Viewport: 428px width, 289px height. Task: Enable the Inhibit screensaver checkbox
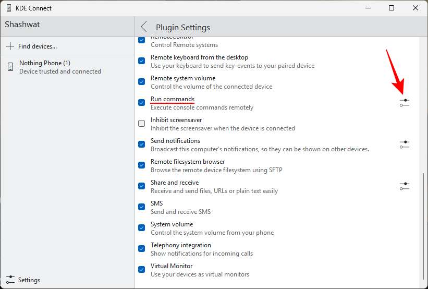[142, 124]
